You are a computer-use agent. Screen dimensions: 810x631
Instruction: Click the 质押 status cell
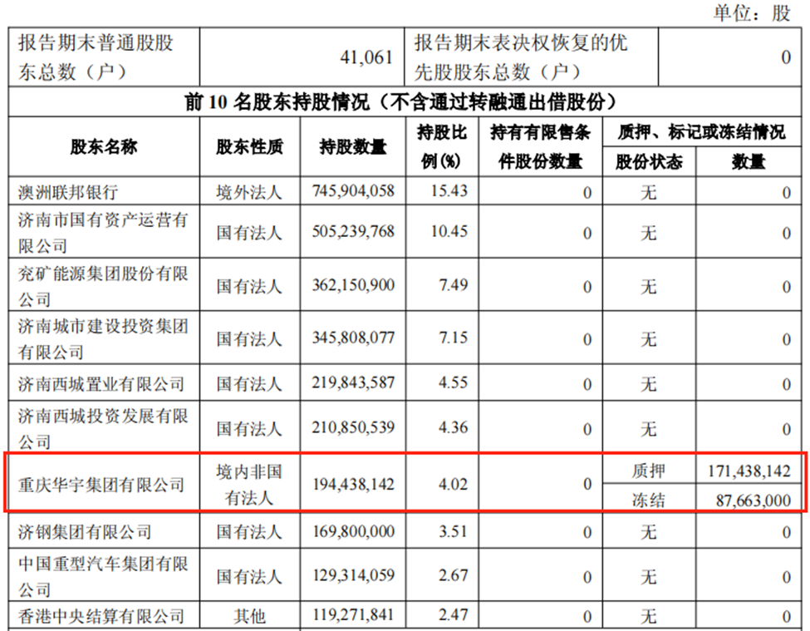[649, 471]
